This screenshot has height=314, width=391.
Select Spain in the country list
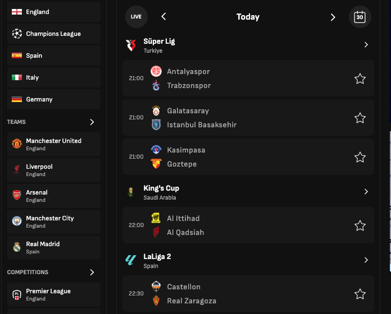(x=54, y=56)
